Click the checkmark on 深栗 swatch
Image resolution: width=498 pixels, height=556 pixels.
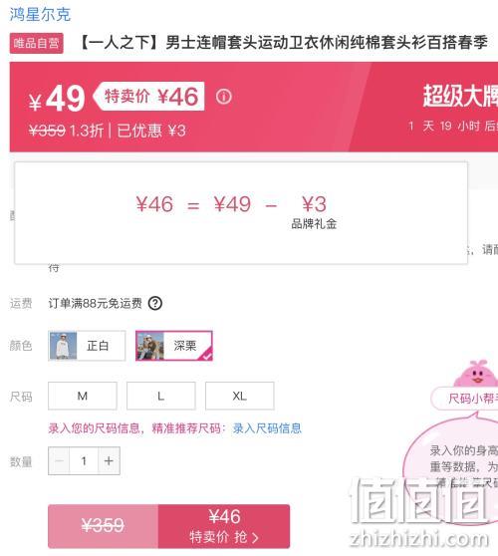point(207,356)
